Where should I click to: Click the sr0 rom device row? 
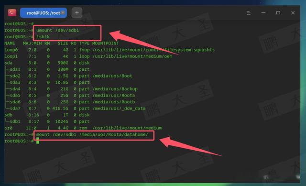pos(83,128)
